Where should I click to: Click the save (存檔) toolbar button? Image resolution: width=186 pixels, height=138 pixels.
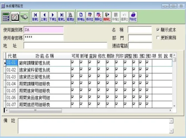tap(116, 17)
